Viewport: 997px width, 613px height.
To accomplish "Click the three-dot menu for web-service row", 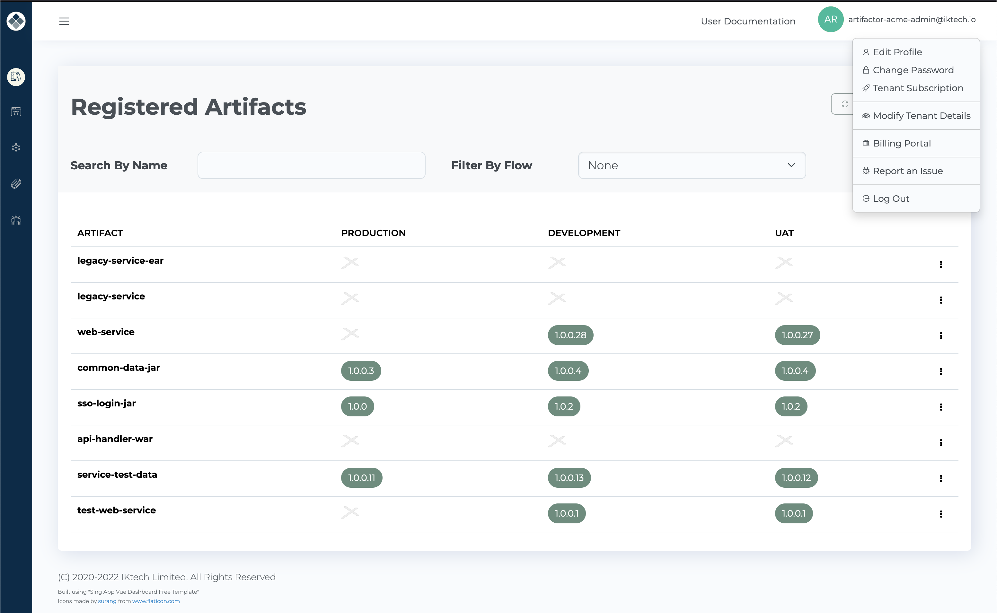I will tap(941, 335).
